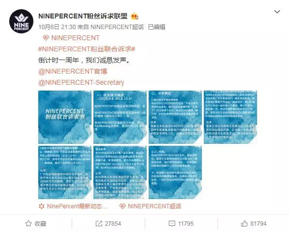Open the @NINEPERCENT官博 mention

click(73, 71)
